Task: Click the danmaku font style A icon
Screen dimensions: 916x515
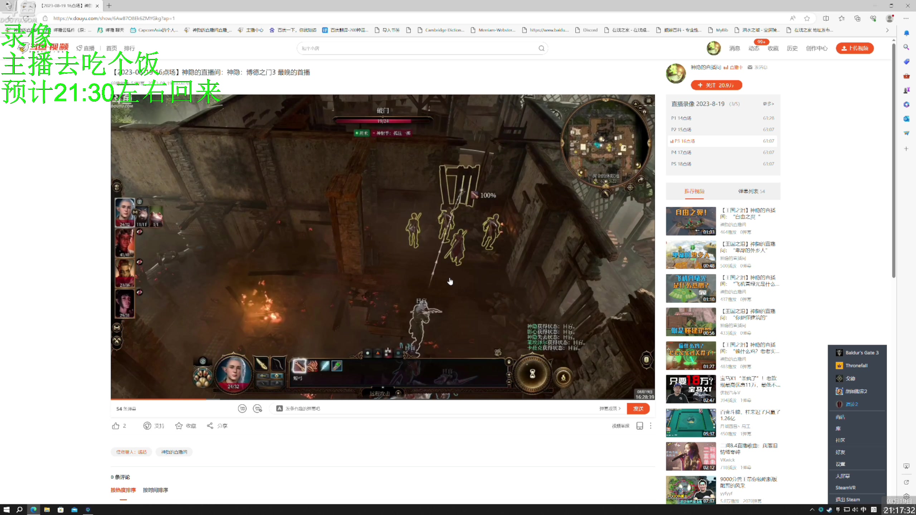Action: (x=279, y=408)
